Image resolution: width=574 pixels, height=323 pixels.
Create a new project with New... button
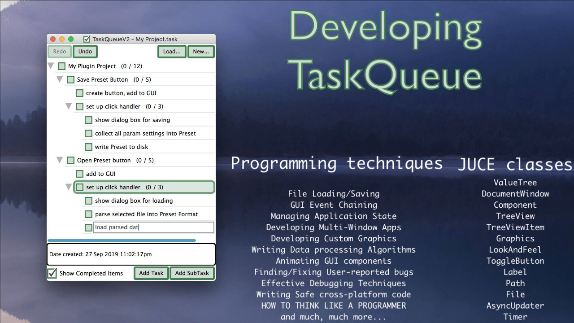201,52
